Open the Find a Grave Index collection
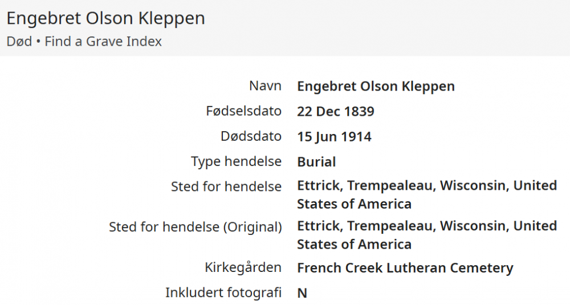Screen dimensions: 570x305 tap(103, 42)
